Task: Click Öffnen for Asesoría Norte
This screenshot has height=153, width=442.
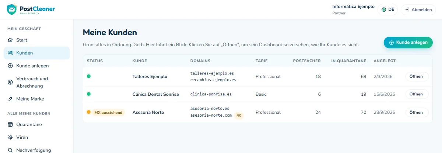Action: (x=417, y=112)
